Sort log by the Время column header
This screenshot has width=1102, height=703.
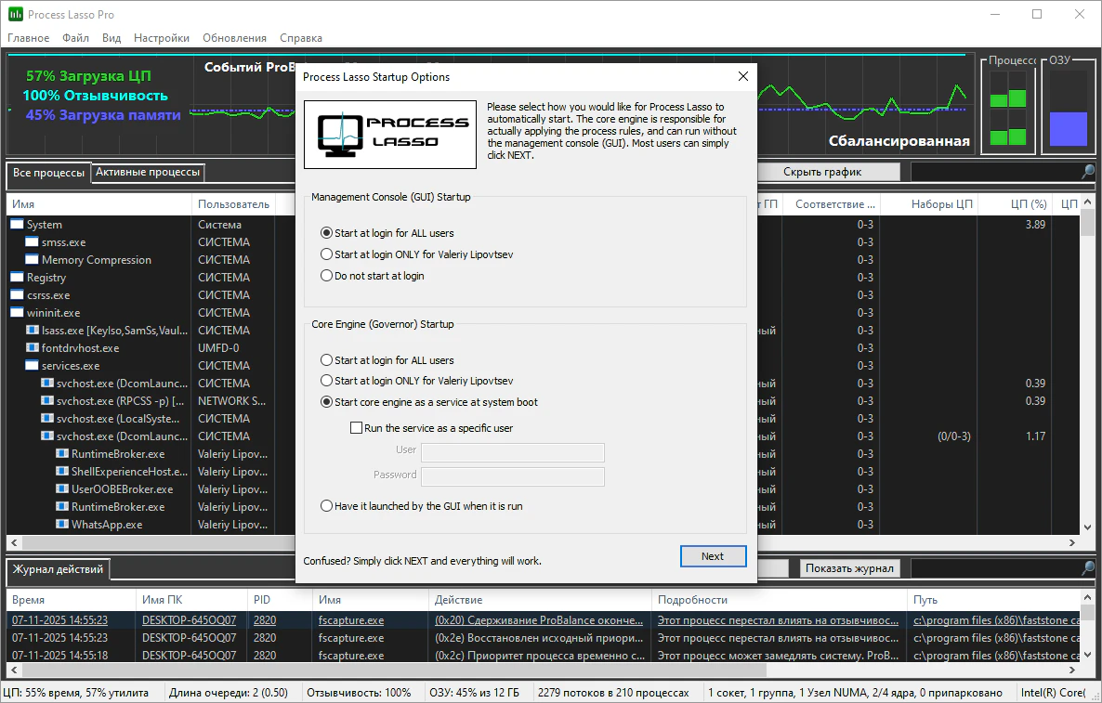click(71, 600)
